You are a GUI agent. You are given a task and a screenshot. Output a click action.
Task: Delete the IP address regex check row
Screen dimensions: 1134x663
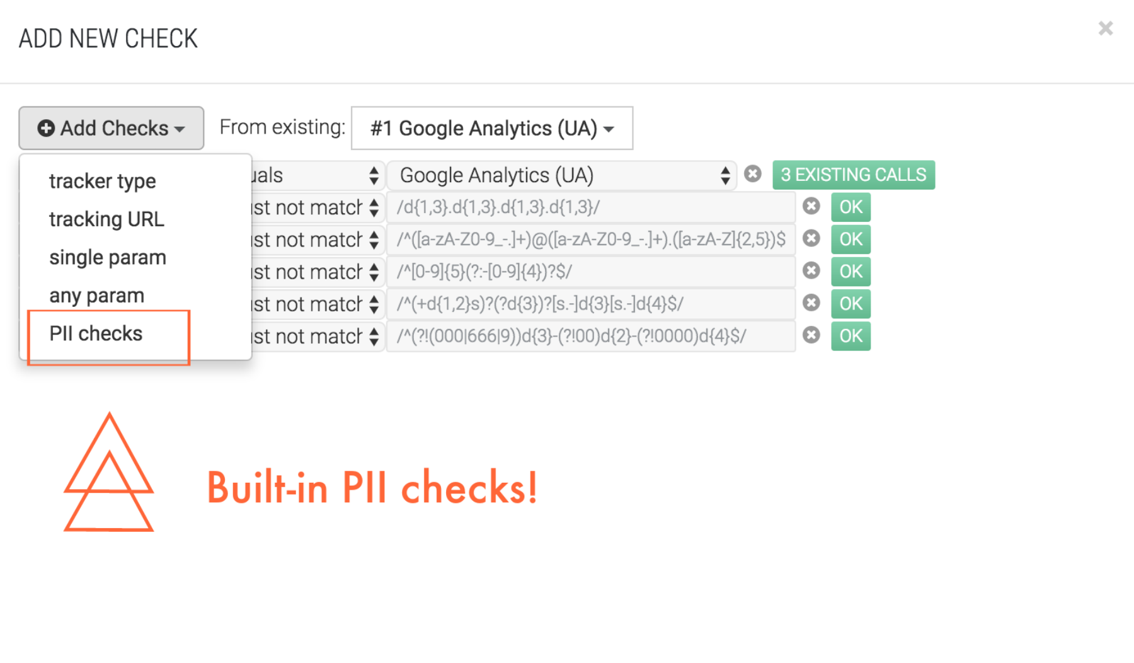click(x=811, y=206)
